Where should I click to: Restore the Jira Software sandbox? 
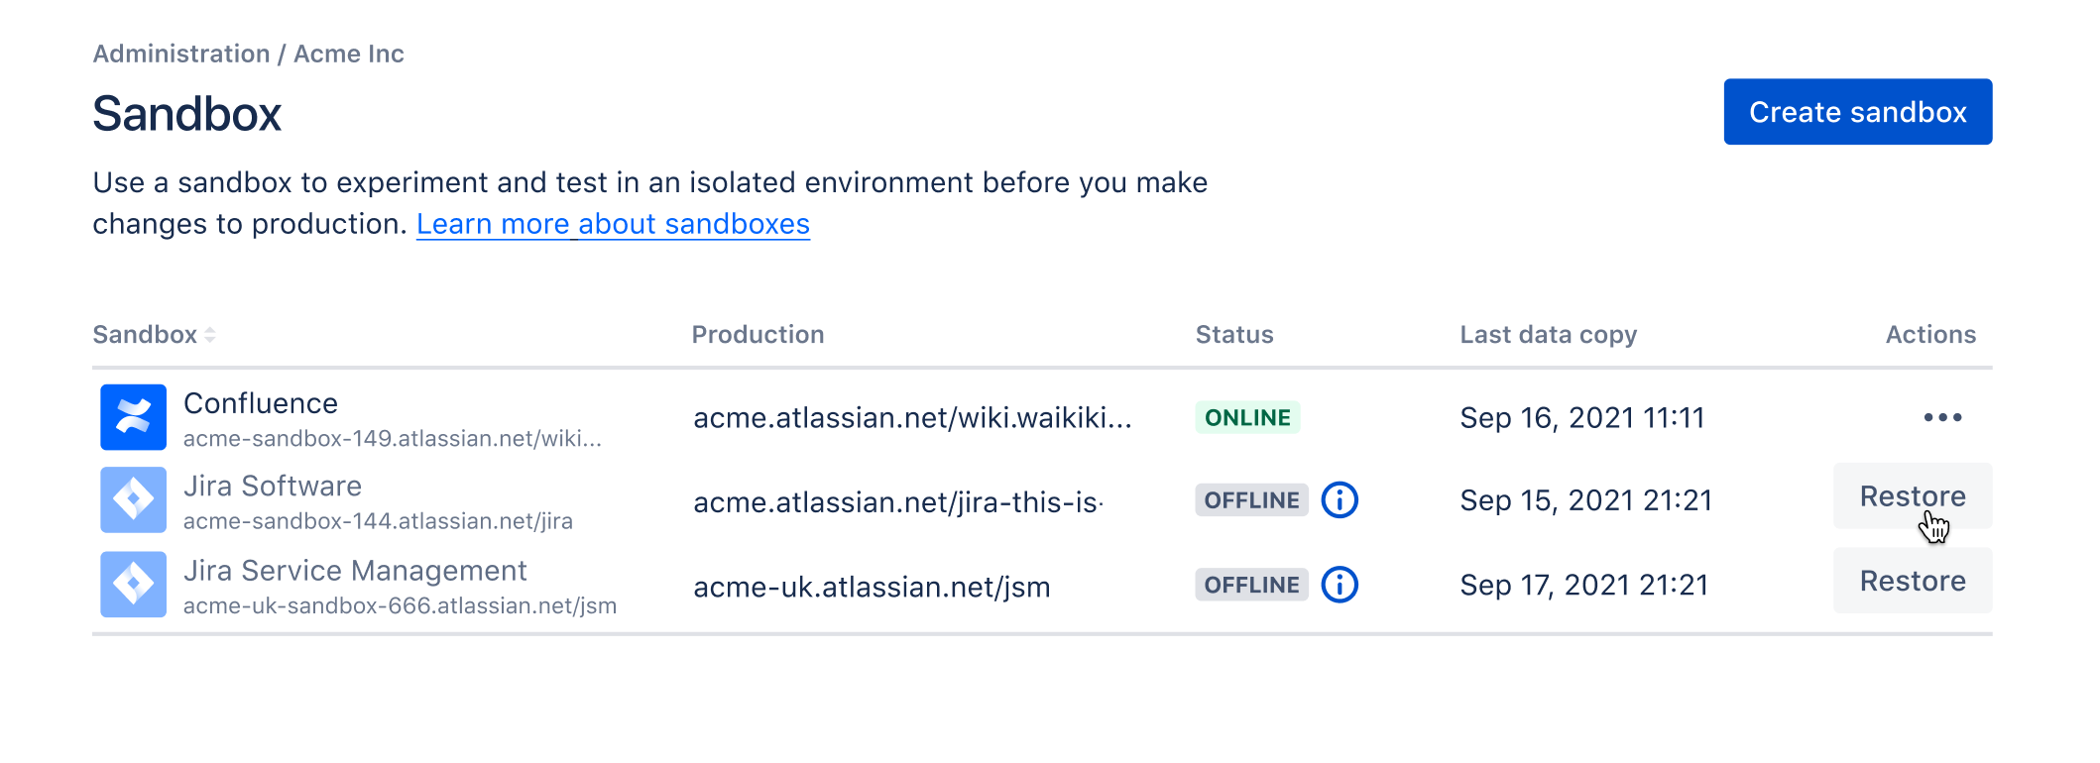[x=1912, y=495]
